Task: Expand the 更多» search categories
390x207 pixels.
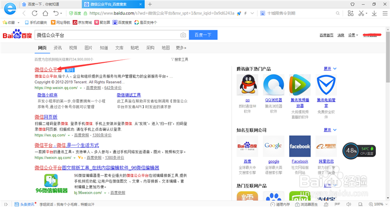Action: point(181,48)
